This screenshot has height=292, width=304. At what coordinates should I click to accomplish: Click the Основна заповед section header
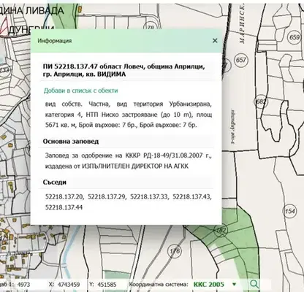tap(71, 142)
